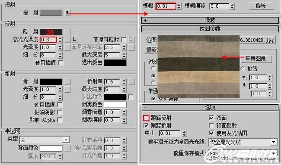The height and width of the screenshot is (165, 281).
Task: Collapse the 位图参数 rollout
Action: pyautogui.click(x=210, y=29)
